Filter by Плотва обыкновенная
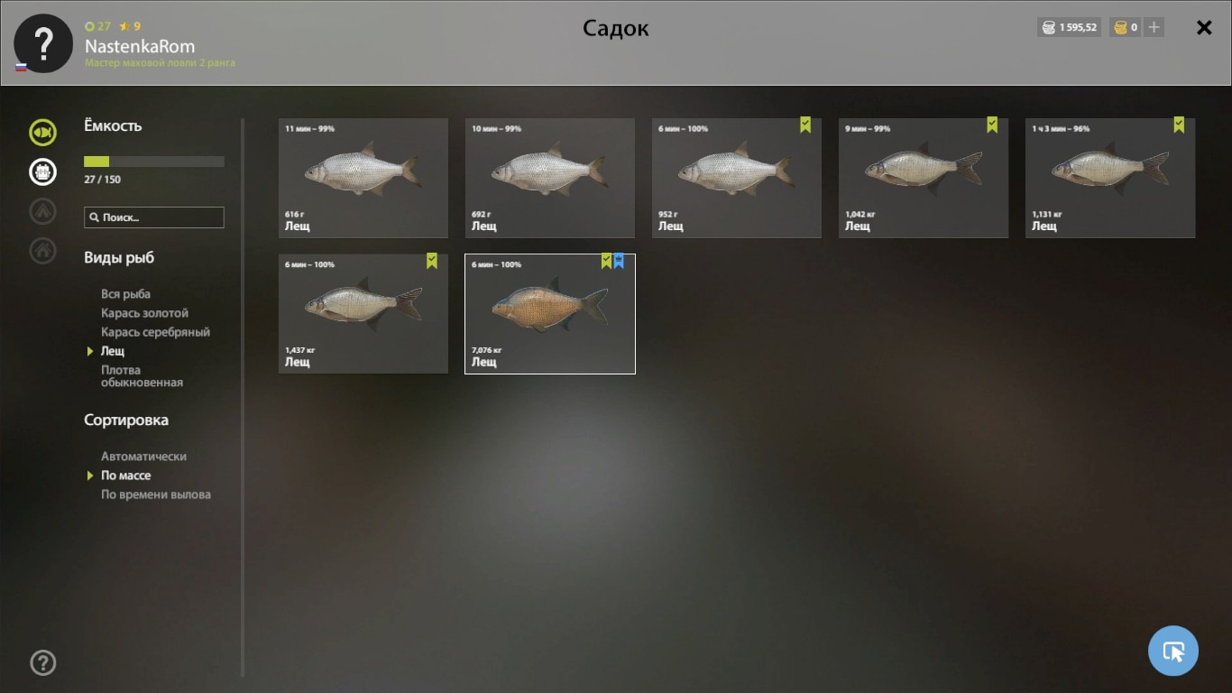 point(142,376)
